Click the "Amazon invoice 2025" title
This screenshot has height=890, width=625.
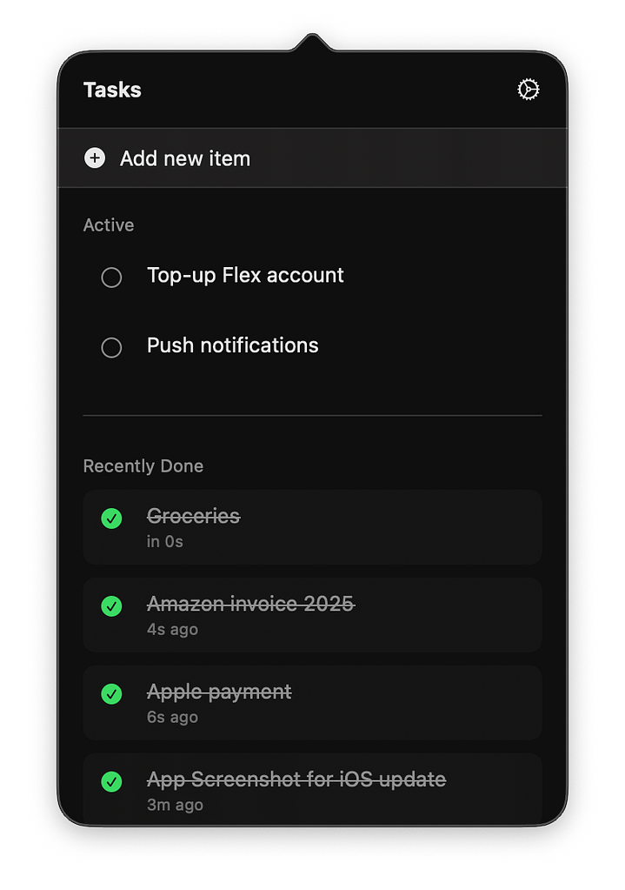click(250, 604)
